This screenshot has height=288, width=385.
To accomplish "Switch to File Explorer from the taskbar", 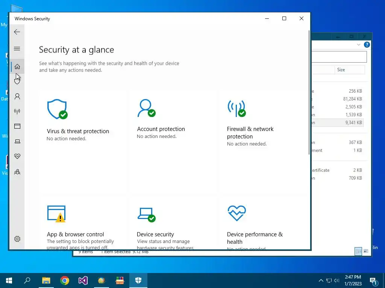I will coord(46,280).
